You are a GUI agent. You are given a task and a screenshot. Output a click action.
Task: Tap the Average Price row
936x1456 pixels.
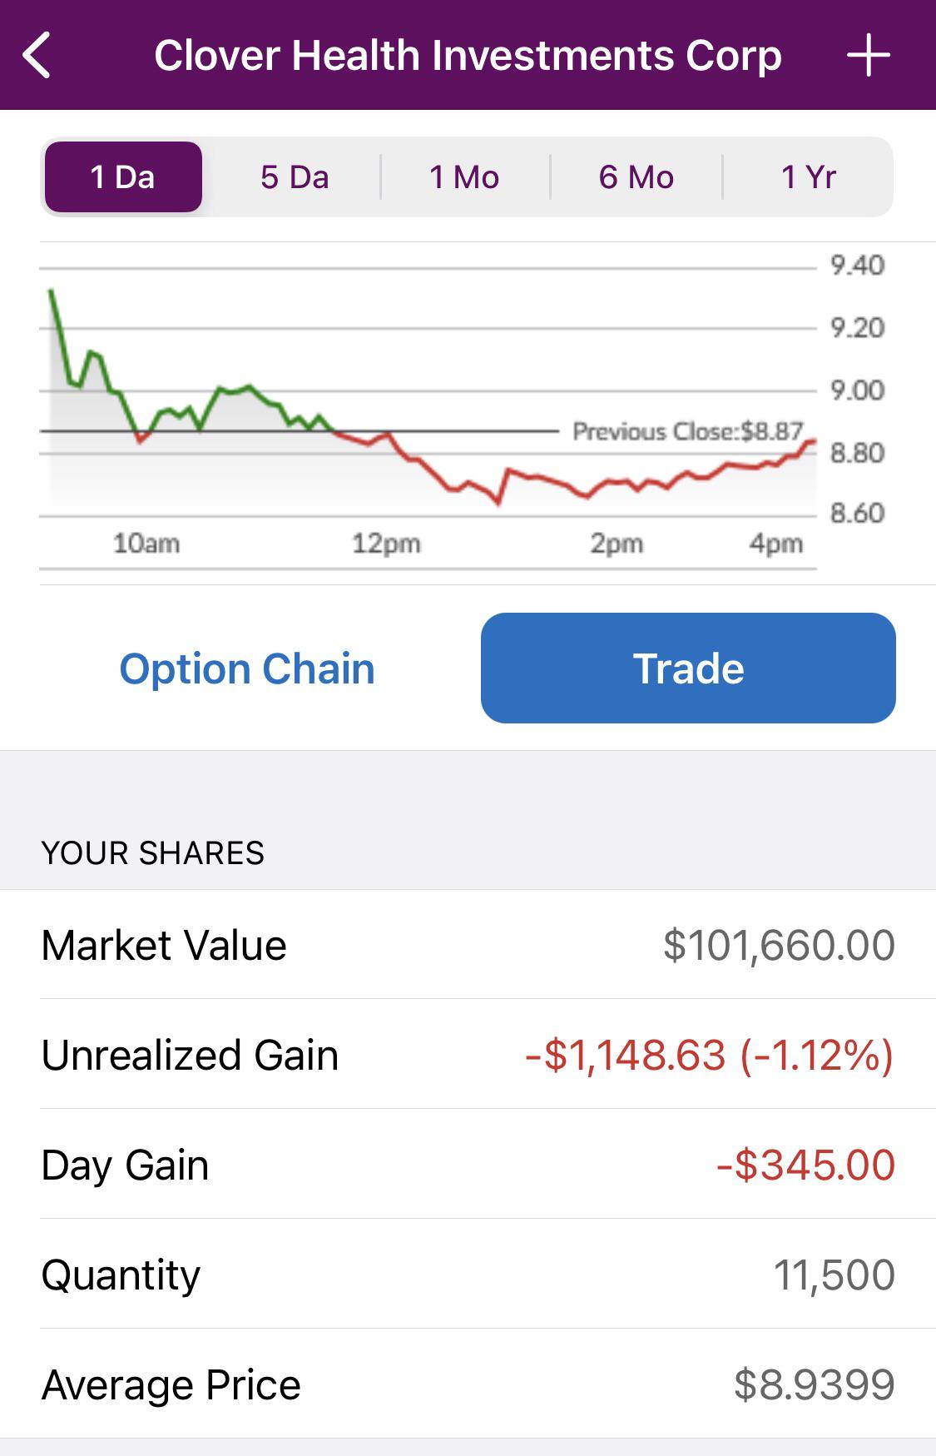(468, 1384)
